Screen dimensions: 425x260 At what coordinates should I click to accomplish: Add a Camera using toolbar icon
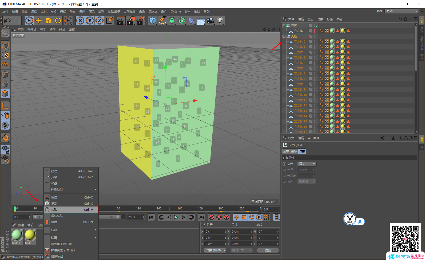coord(210,20)
